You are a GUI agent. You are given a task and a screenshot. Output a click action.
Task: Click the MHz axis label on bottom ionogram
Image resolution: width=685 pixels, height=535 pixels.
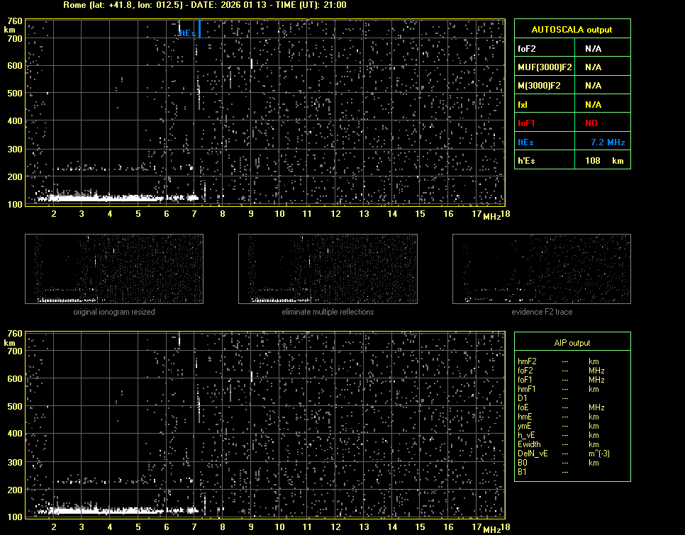[491, 529]
